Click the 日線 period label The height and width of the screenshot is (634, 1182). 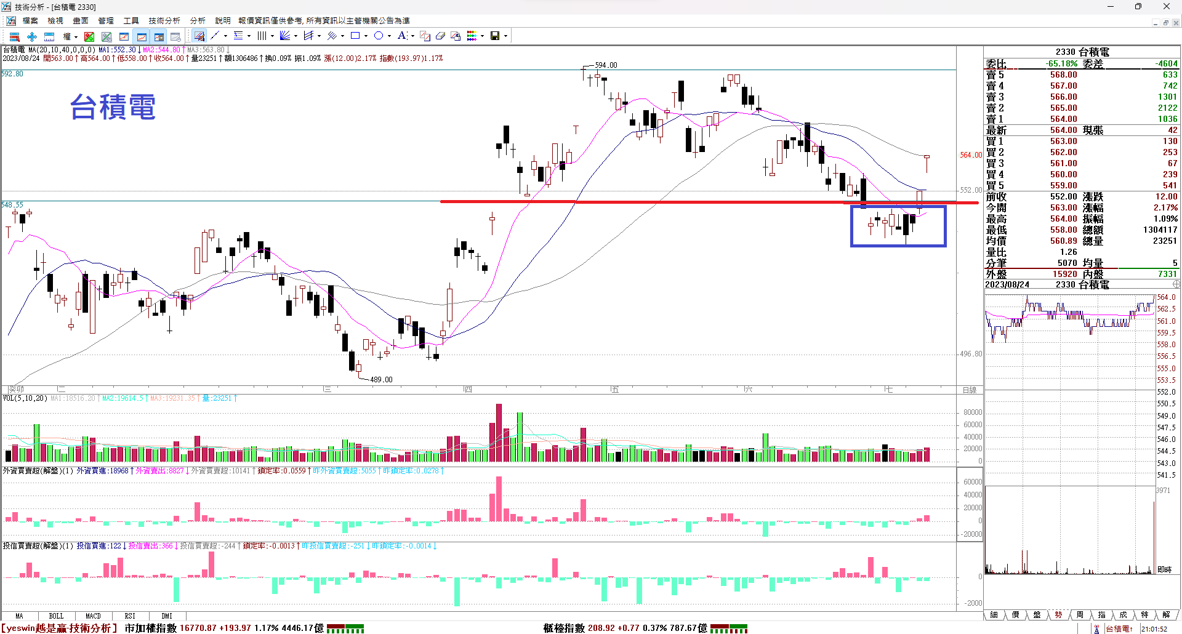970,390
